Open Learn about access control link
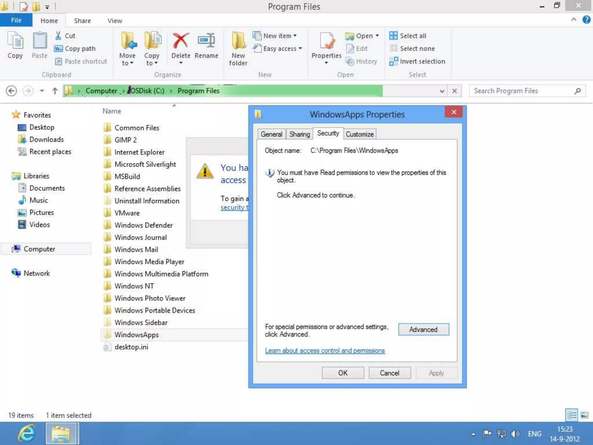The image size is (593, 445). tap(325, 351)
